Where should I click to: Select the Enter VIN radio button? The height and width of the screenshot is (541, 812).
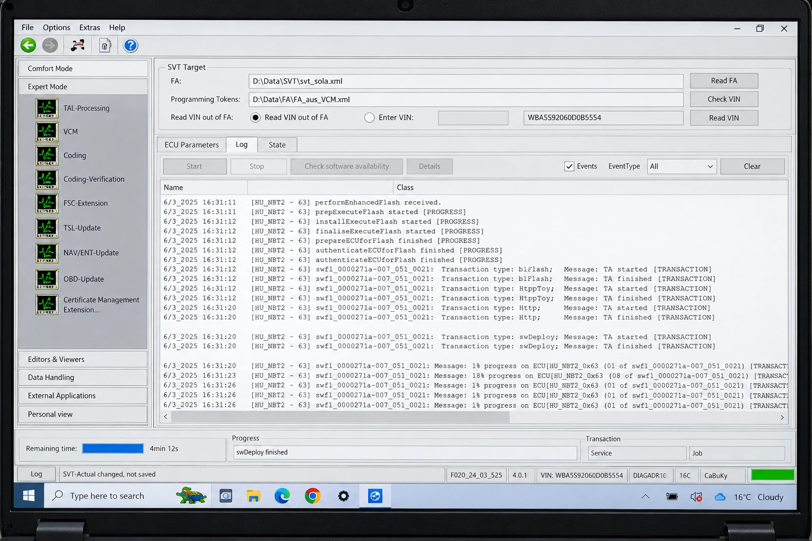tap(370, 118)
